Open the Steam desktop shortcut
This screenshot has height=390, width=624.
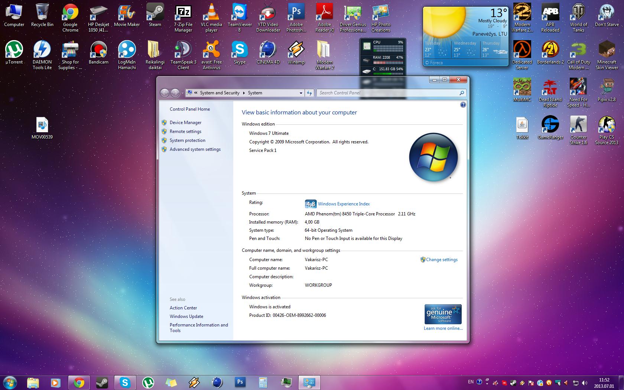pos(155,16)
